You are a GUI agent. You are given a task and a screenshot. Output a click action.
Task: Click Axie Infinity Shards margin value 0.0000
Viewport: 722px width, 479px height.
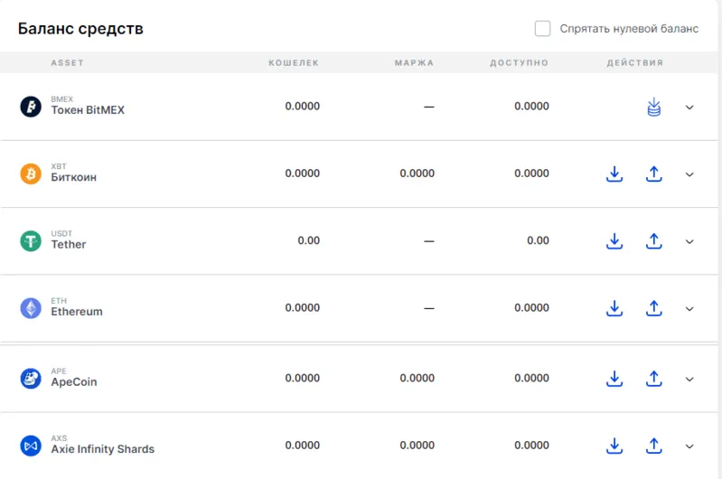417,446
